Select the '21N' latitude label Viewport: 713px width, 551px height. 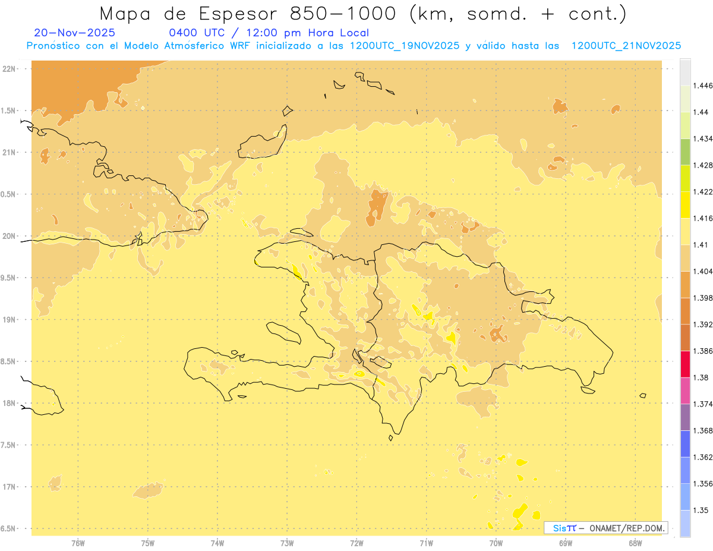[x=10, y=152]
